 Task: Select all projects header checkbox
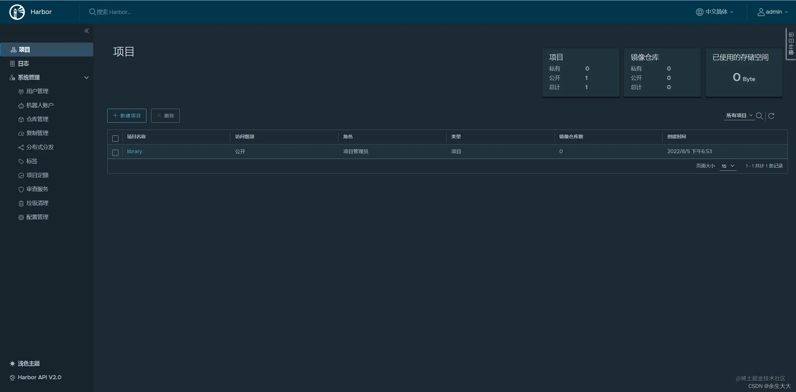point(115,139)
